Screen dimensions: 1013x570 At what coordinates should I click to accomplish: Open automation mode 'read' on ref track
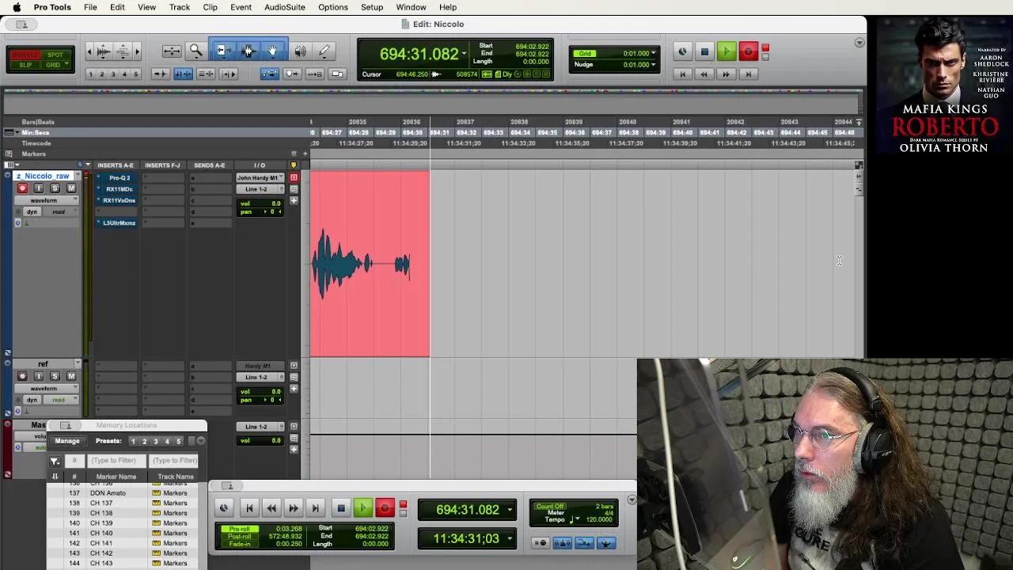click(59, 400)
